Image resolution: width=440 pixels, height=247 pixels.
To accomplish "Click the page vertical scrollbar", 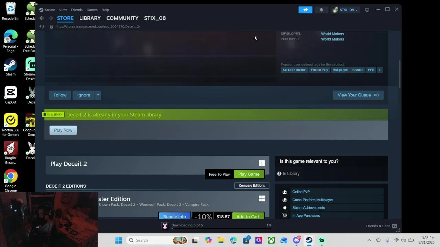I will tap(399, 74).
